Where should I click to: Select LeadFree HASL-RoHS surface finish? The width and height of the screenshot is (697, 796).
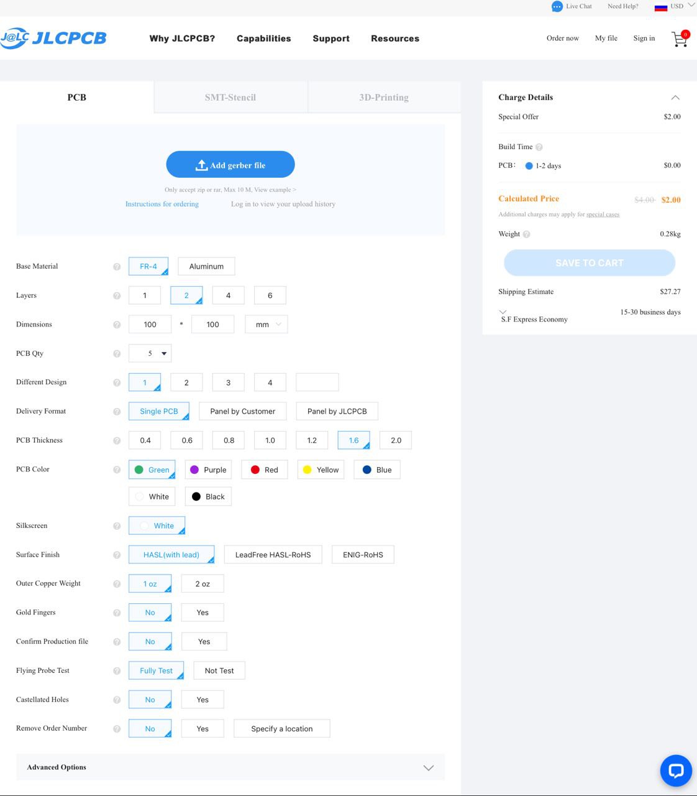(x=273, y=555)
